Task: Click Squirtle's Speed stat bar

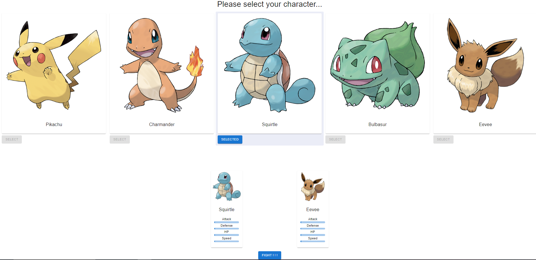Action: coord(226,241)
